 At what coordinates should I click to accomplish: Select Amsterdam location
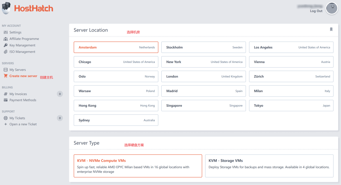(116, 47)
